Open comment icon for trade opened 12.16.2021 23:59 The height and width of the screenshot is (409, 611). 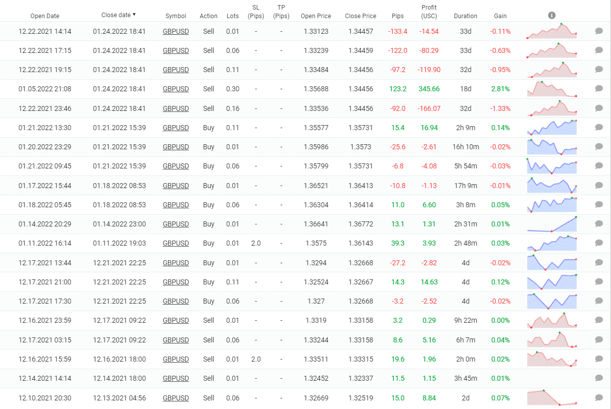599,320
